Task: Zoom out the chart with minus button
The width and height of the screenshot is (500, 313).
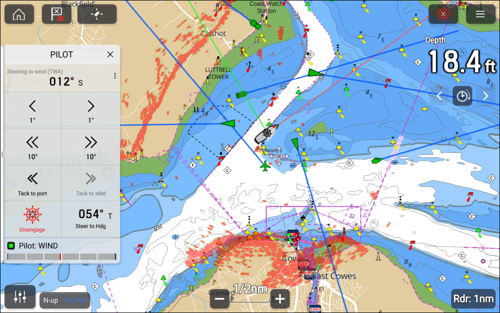Action: (x=220, y=299)
